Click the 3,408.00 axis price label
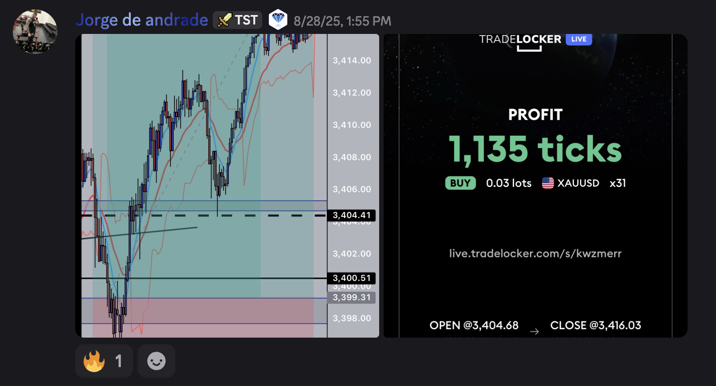Image resolution: width=716 pixels, height=386 pixels. pyautogui.click(x=352, y=157)
